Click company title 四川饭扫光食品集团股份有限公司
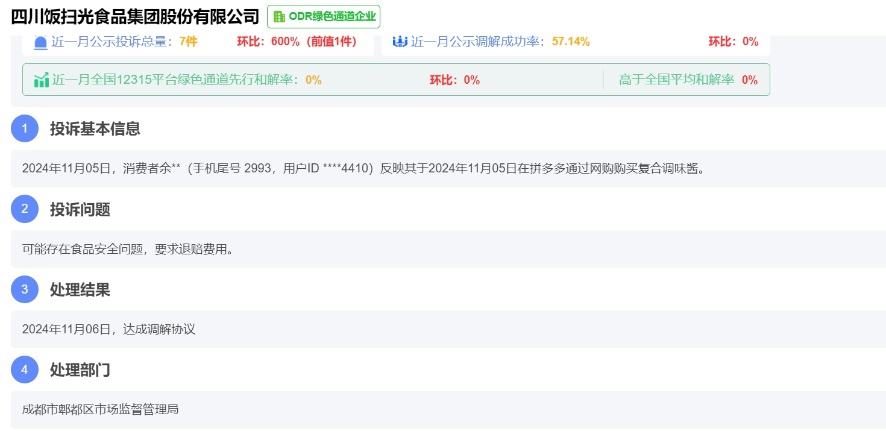This screenshot has height=431, width=886. (x=136, y=16)
